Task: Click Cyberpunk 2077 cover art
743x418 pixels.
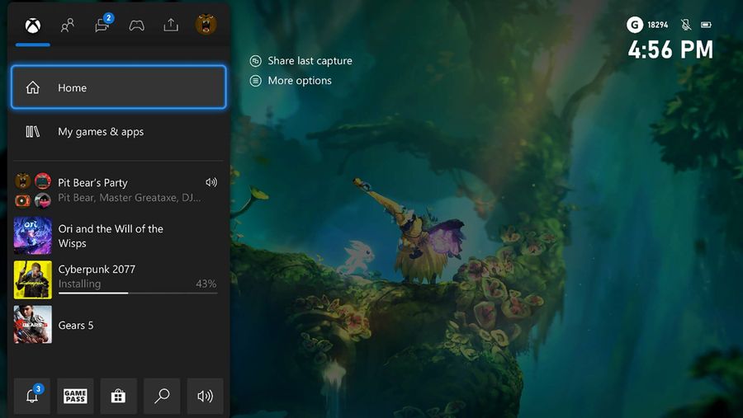Action: tap(33, 279)
